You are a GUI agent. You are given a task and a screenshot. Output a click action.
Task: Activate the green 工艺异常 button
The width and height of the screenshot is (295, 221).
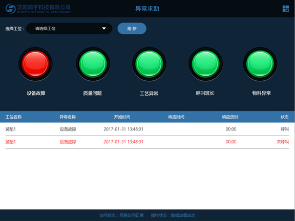pyautogui.click(x=149, y=64)
